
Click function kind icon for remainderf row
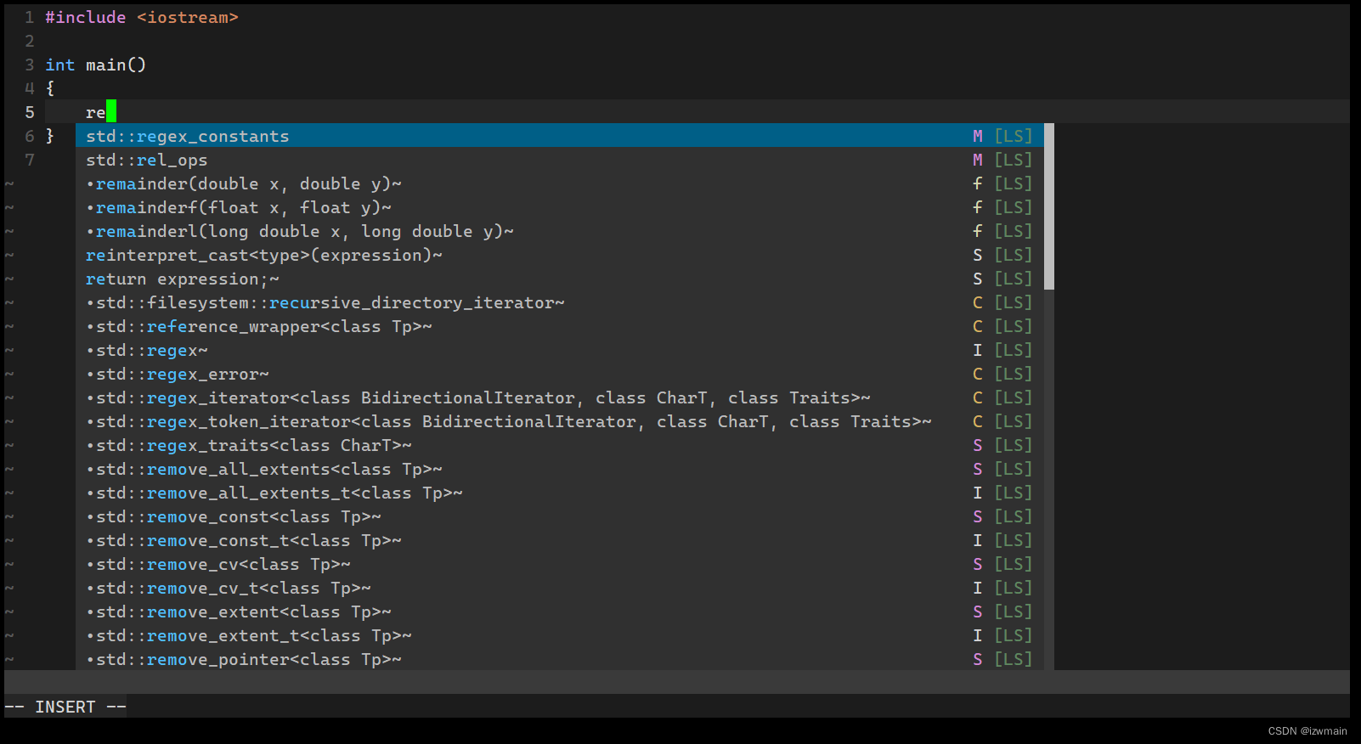tap(978, 207)
